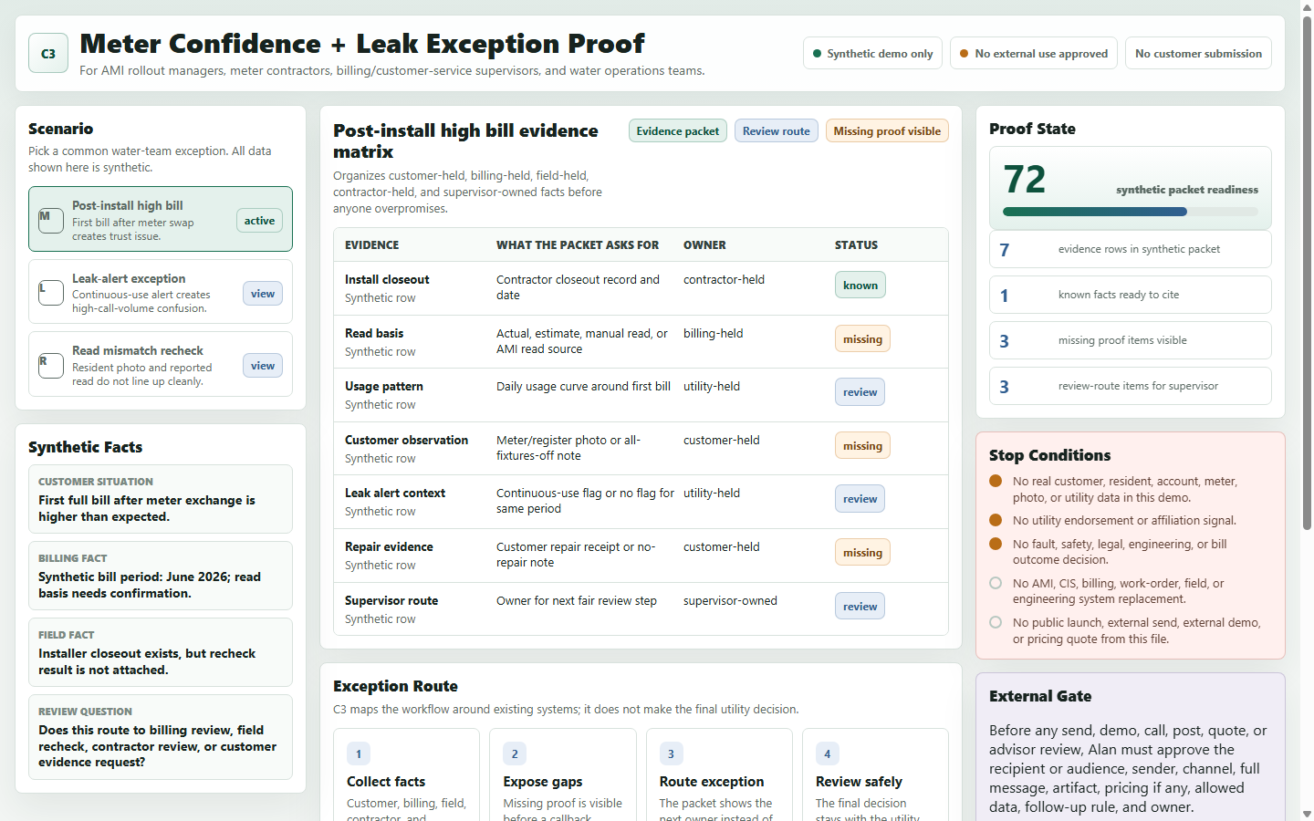Click the empty bullet for 'No AMI, CIS, billing' condition
Image resolution: width=1314 pixels, height=821 pixels.
point(996,583)
